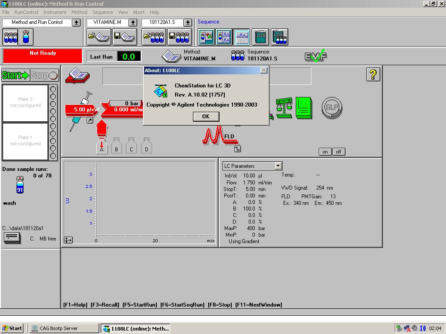
Task: Click the injector syringe icon
Action: click(81, 111)
